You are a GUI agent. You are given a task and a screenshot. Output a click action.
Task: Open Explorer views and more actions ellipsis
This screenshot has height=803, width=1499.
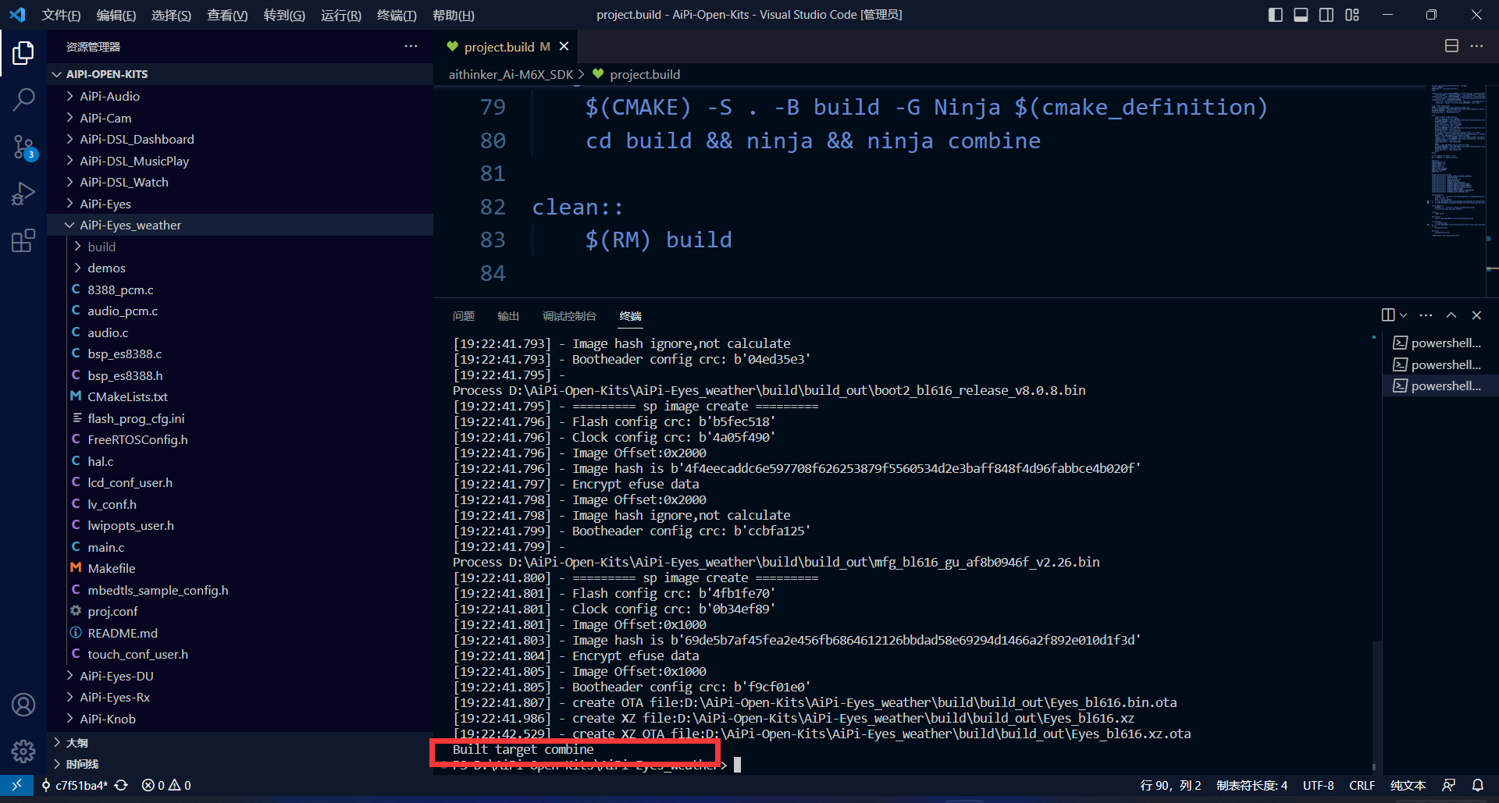click(411, 46)
